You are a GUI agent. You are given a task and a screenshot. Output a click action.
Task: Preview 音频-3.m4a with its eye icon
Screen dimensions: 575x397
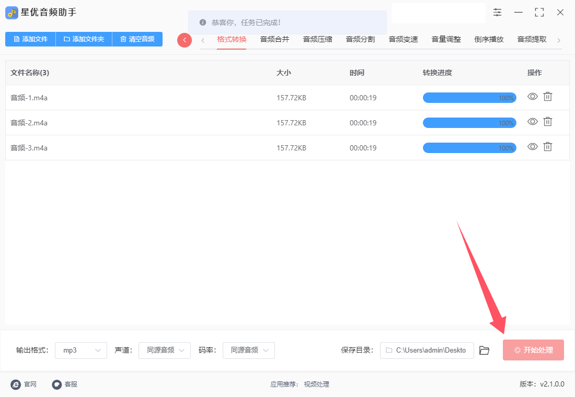[x=533, y=147]
